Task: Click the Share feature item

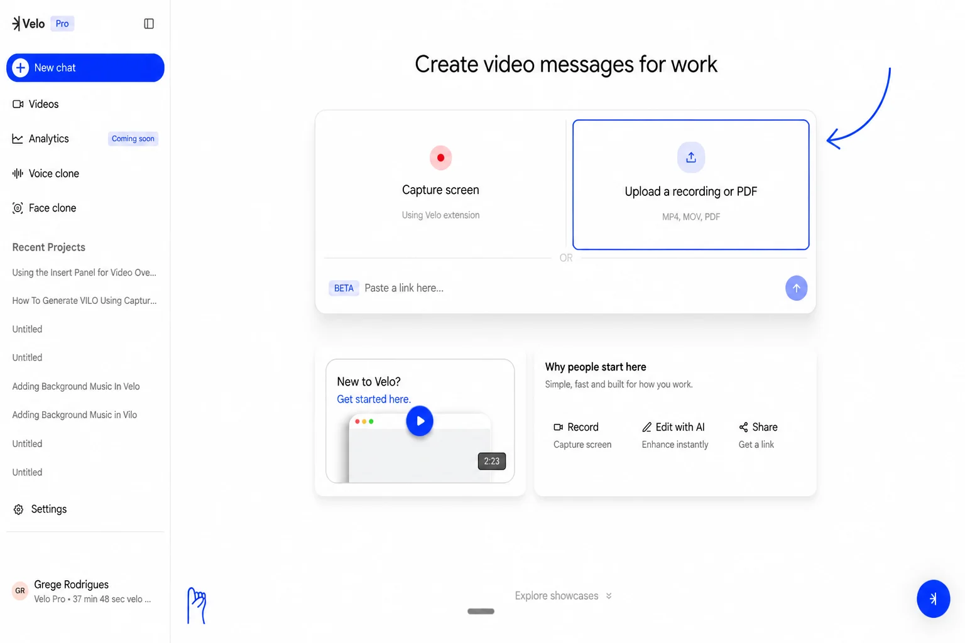Action: coord(758,435)
